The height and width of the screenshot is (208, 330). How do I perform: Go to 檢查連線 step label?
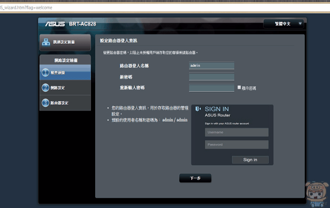pos(58,72)
